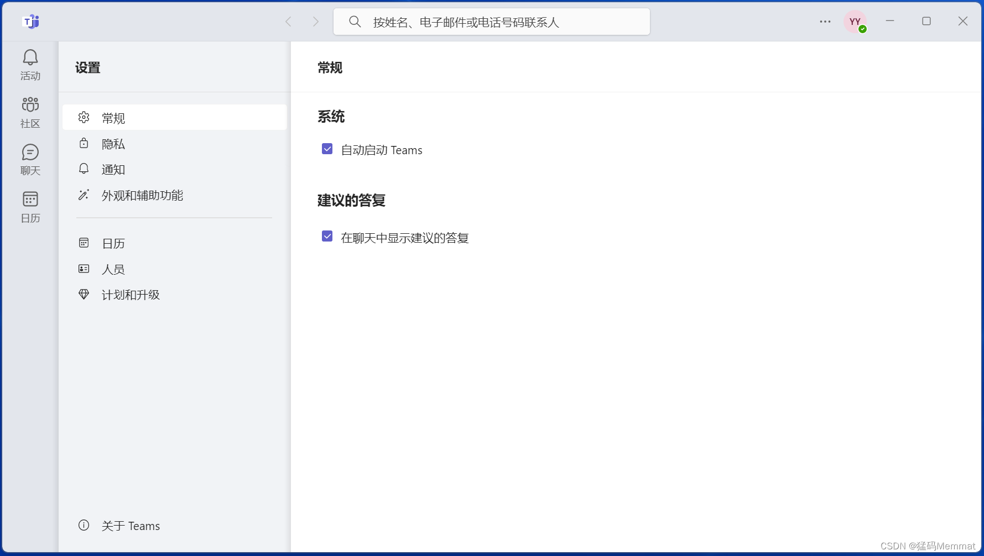Image resolution: width=984 pixels, height=556 pixels.
Task: Go forward with the right arrow
Action: 316,22
